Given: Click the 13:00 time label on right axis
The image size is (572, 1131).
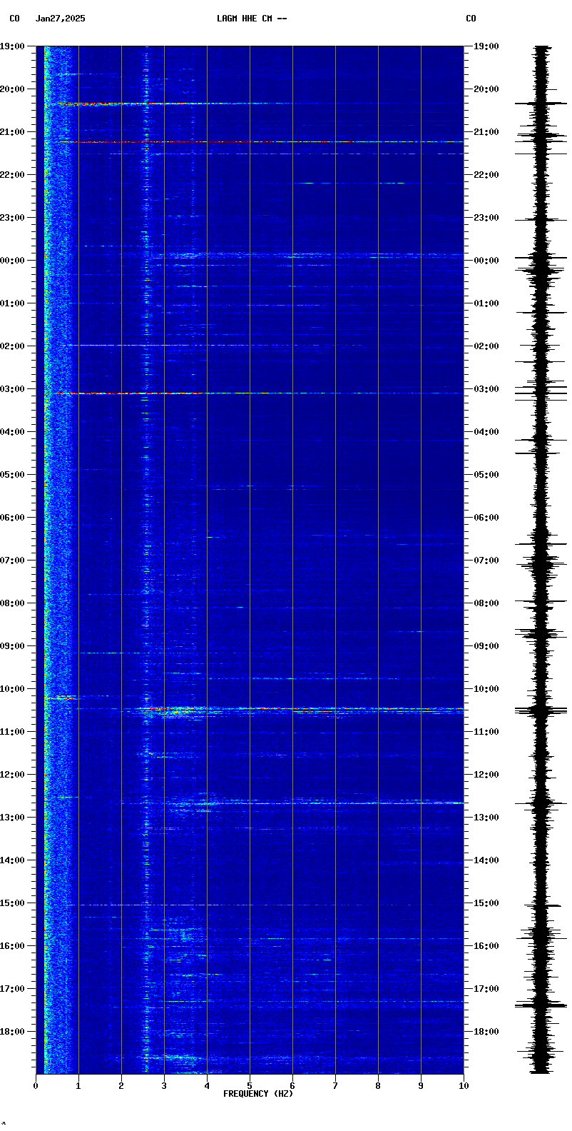Looking at the screenshot, I should [x=486, y=818].
